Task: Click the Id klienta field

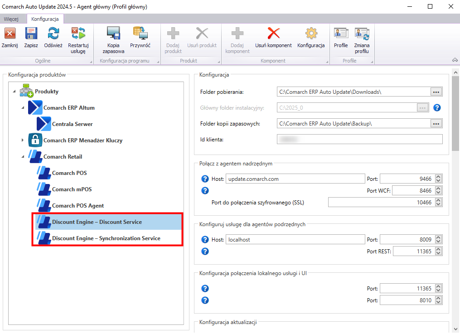Action: [x=360, y=139]
